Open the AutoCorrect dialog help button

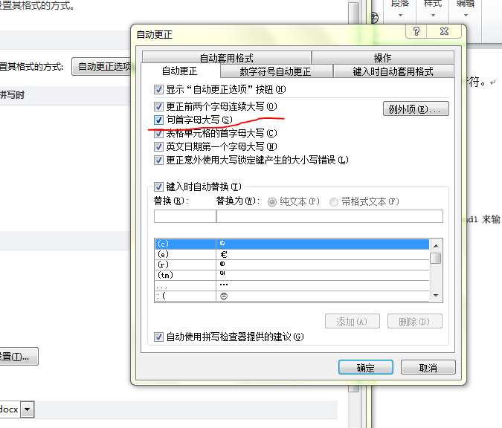click(416, 31)
